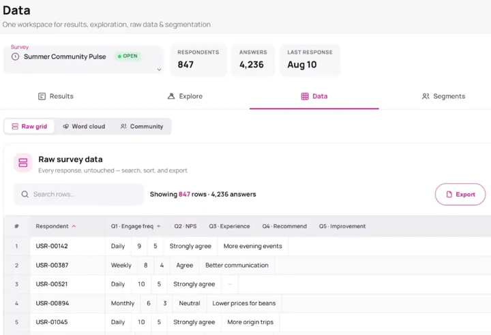Click the 'Strongly agree' cell for USR-01045
The image size is (491, 335).
point(194,322)
